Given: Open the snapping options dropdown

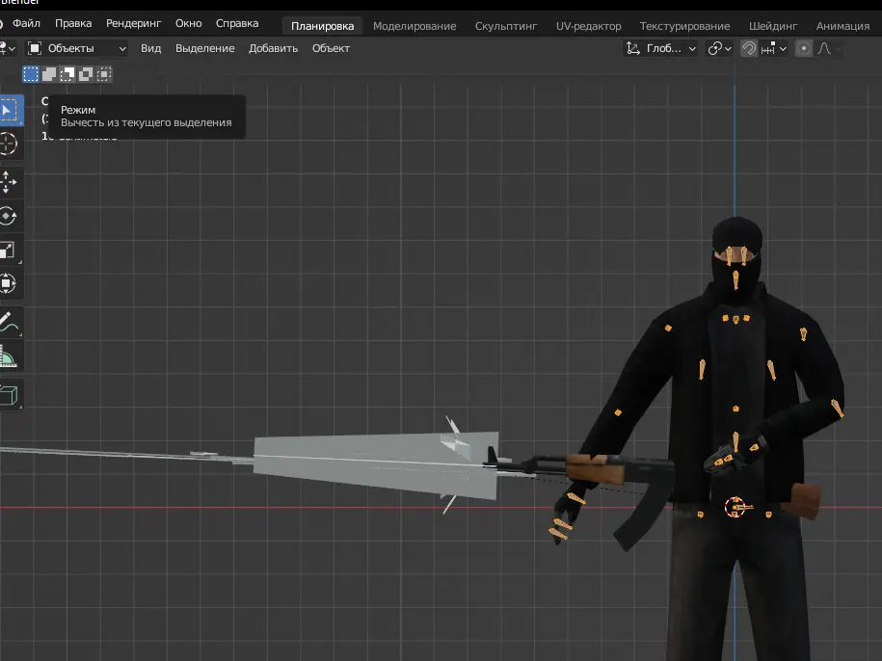Looking at the screenshot, I should 774,48.
